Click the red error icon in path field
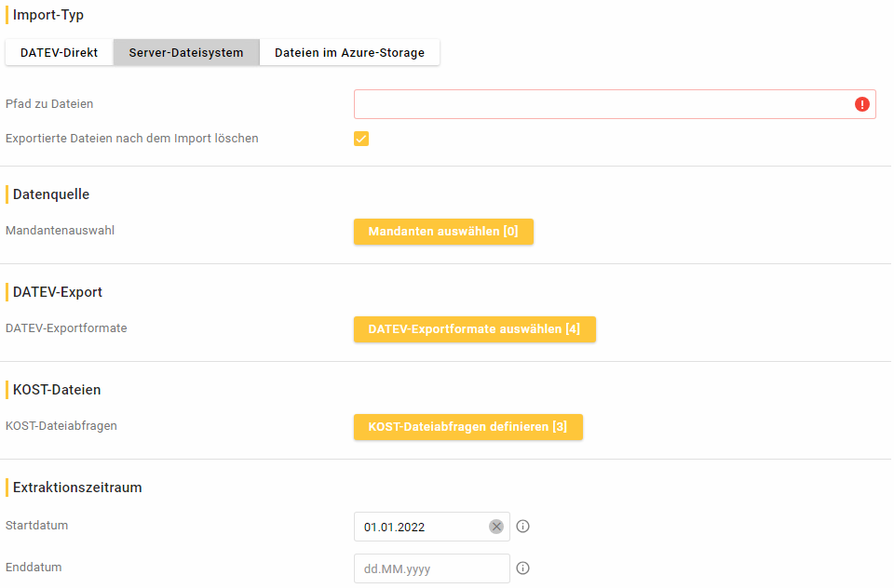The image size is (894, 588). 862,104
